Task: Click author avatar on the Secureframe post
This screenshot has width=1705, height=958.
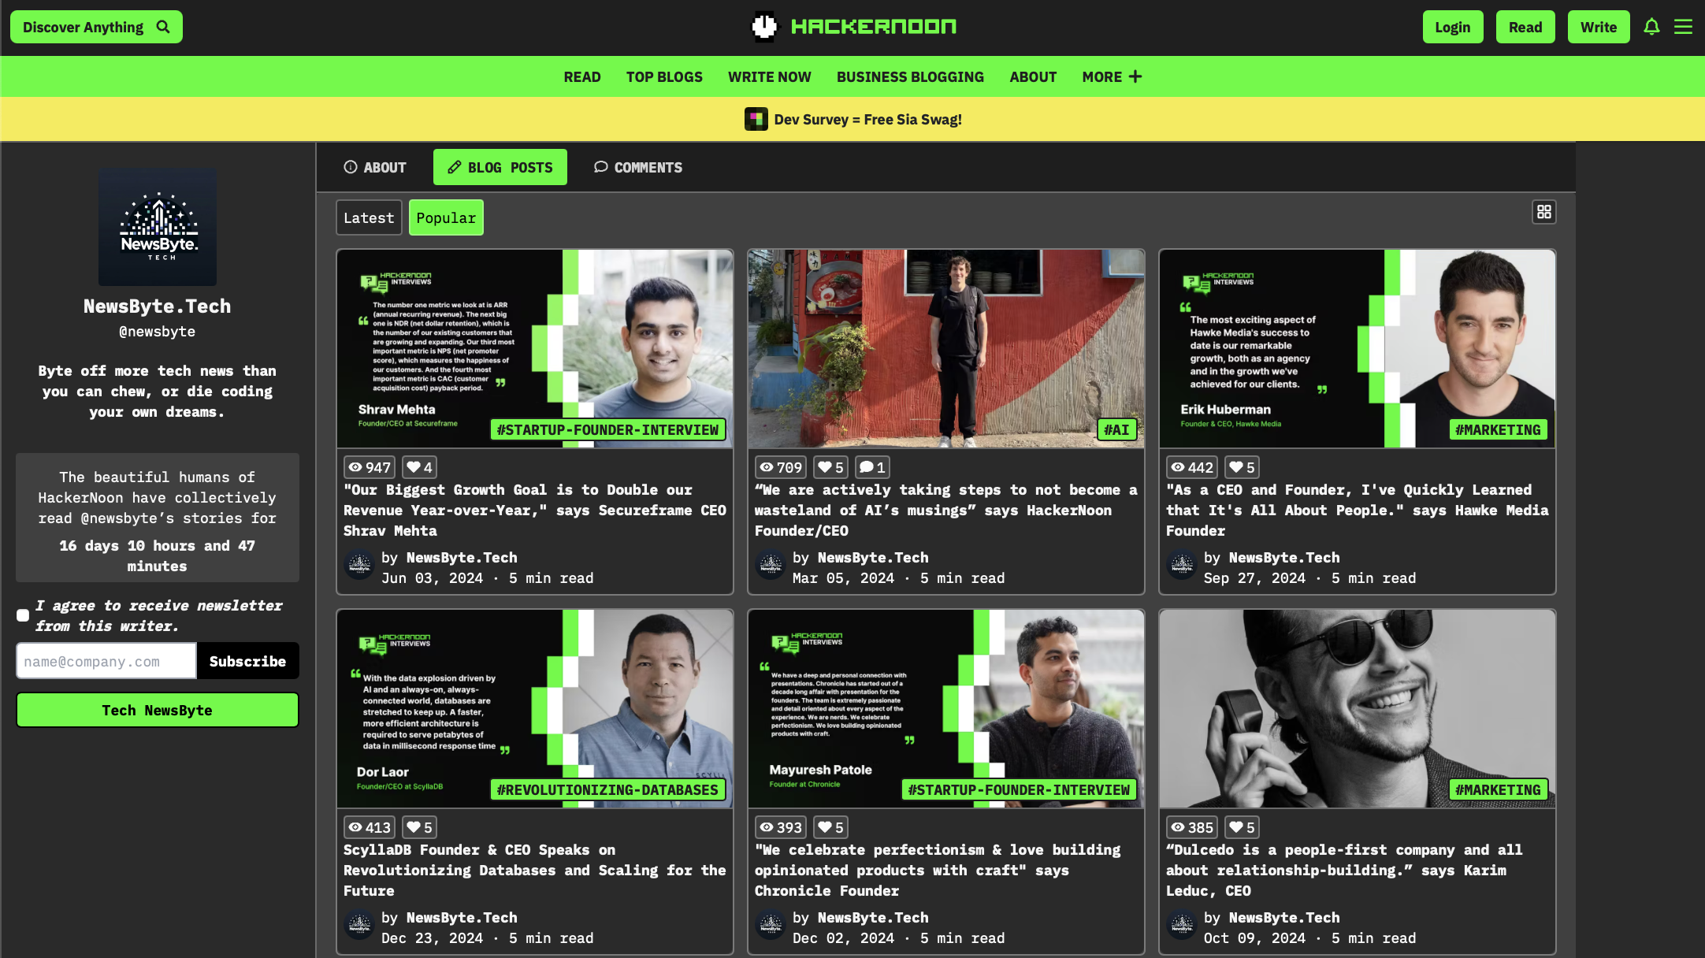Action: click(x=359, y=564)
